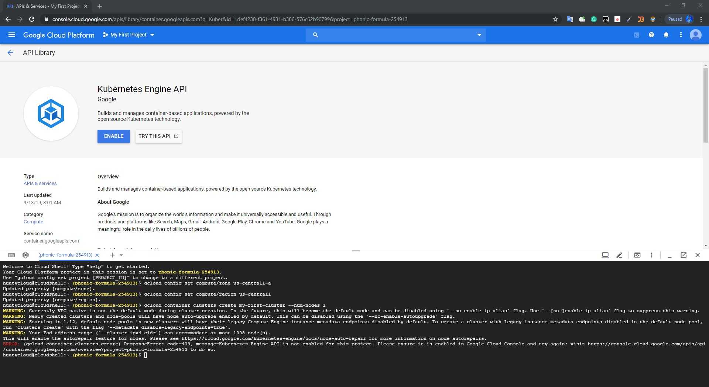
Task: Click the Cloud Shell activate icon
Action: click(x=637, y=35)
